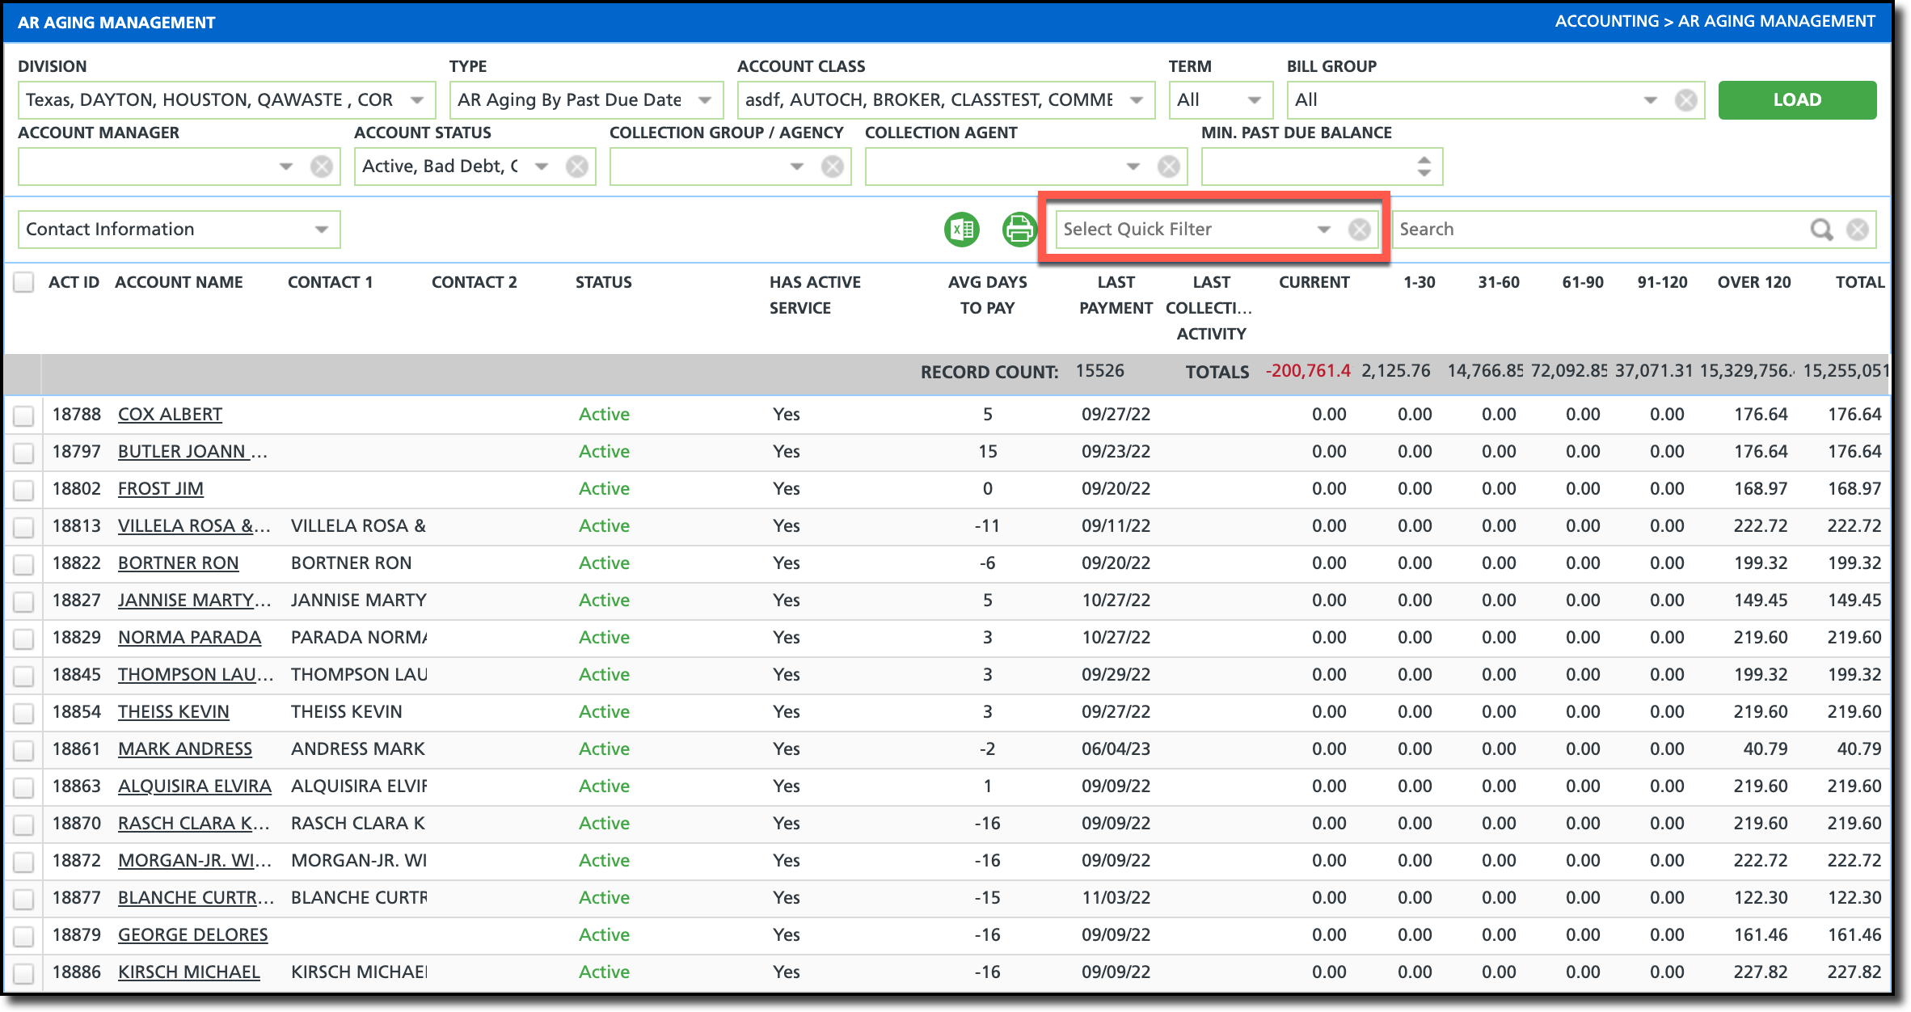Viewport: 1911px width, 1012px height.
Task: Clear the Search box text
Action: (1858, 230)
